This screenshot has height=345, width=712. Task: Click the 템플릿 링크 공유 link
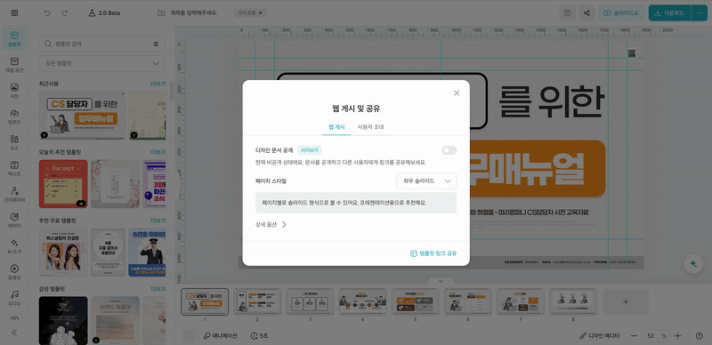(433, 253)
